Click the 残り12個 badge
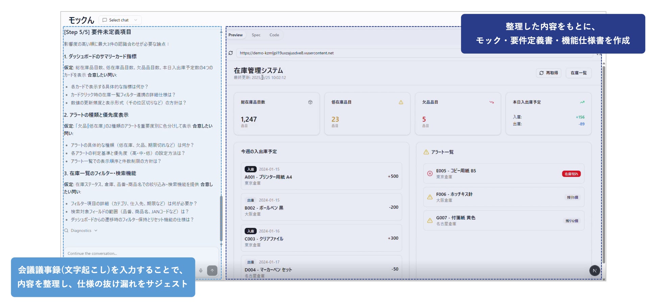The width and height of the screenshot is (659, 307). click(x=572, y=221)
